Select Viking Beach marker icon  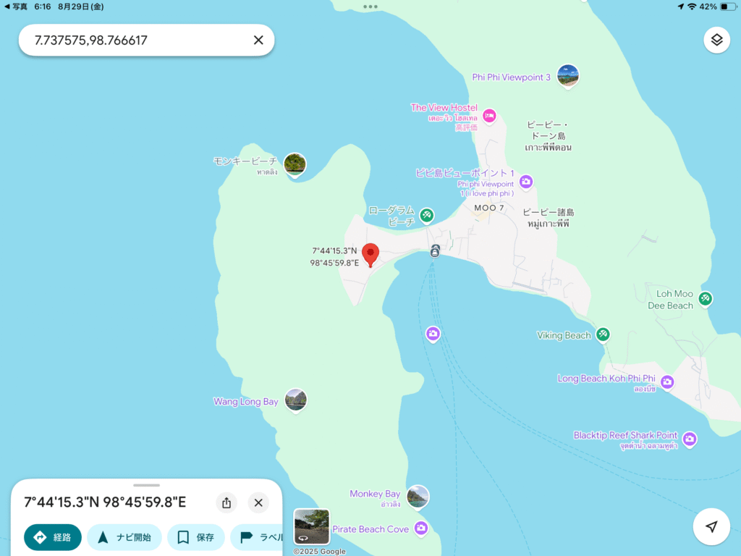pyautogui.click(x=603, y=334)
